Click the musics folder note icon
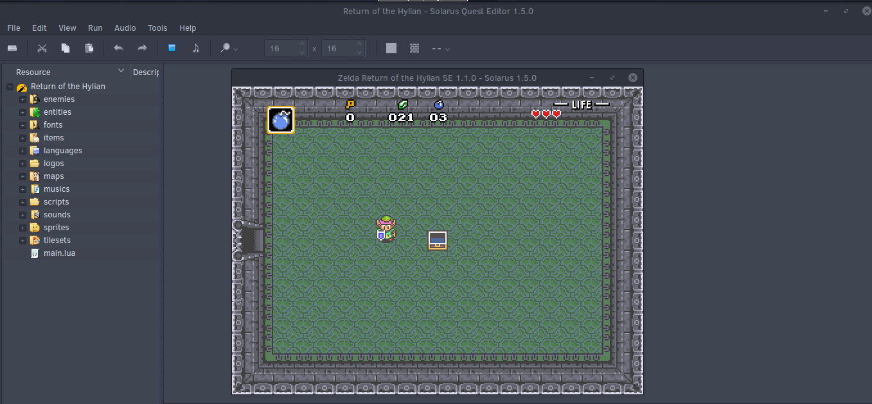This screenshot has height=404, width=872. coord(35,189)
